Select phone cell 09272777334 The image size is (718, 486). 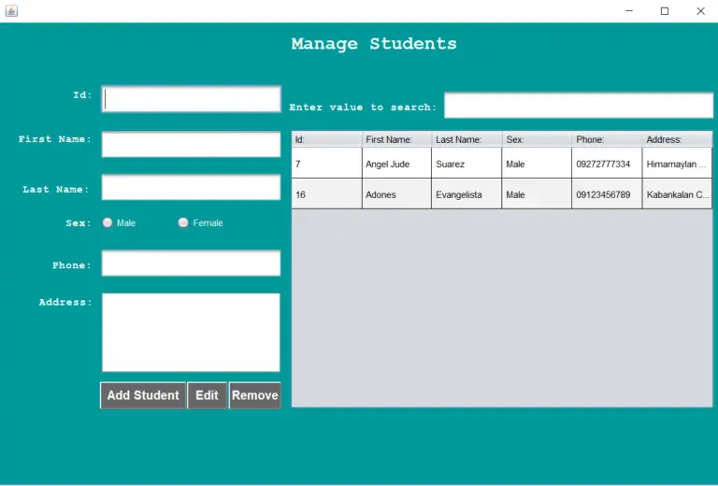tap(607, 163)
